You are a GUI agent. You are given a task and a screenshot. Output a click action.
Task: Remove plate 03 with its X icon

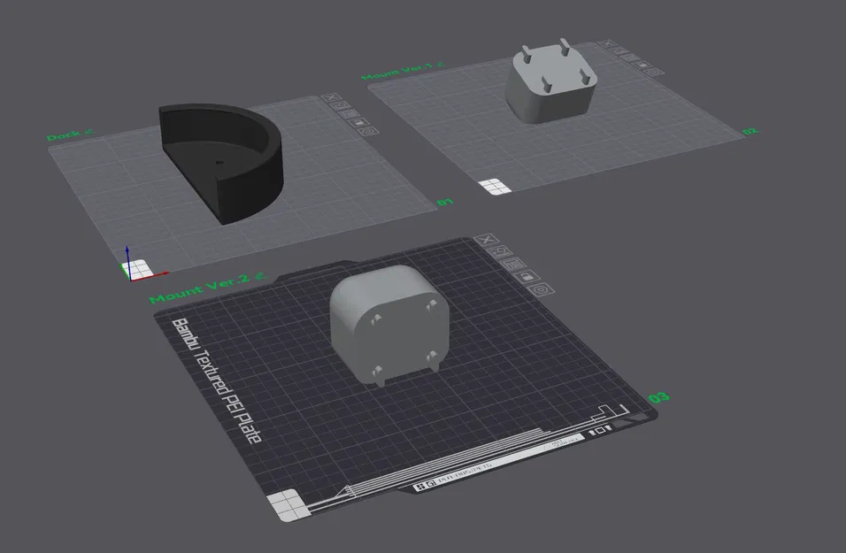point(486,240)
